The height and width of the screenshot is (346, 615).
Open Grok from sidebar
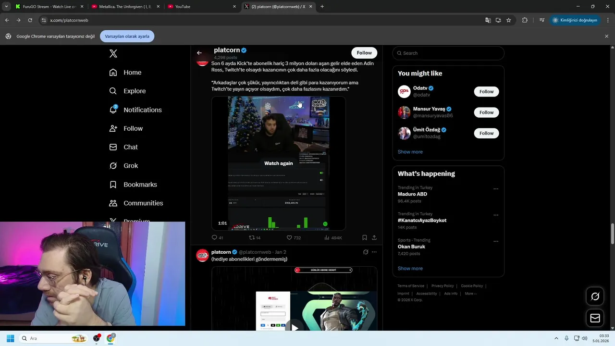pyautogui.click(x=123, y=166)
